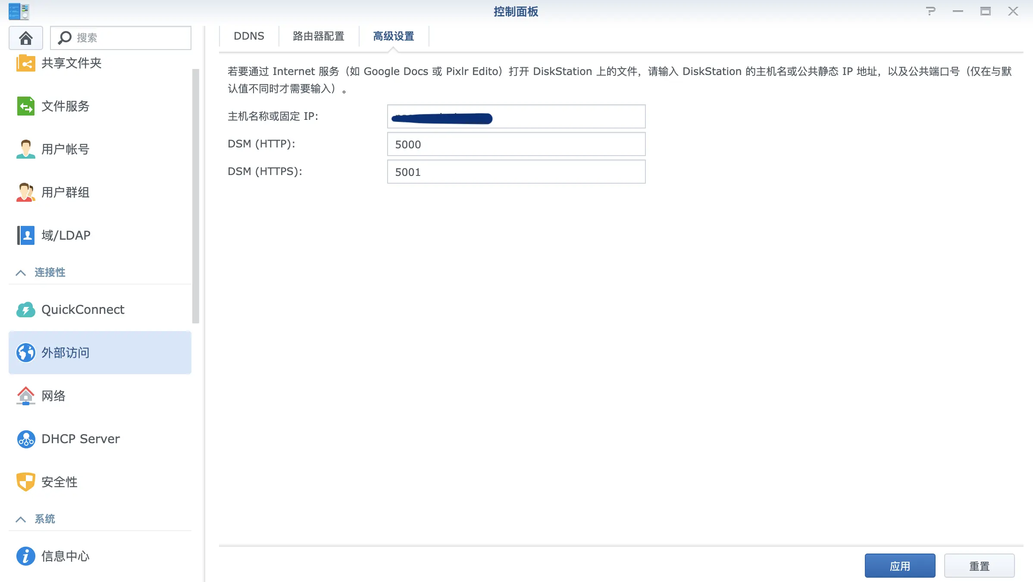
Task: Open User account icon (用户帐号)
Action: [26, 149]
